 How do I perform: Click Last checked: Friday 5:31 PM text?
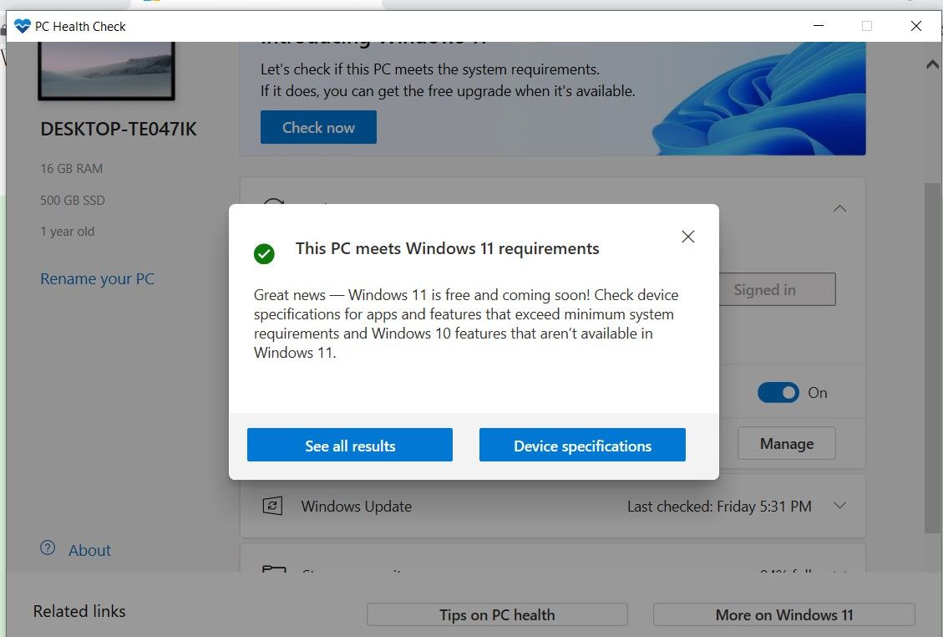tap(719, 507)
